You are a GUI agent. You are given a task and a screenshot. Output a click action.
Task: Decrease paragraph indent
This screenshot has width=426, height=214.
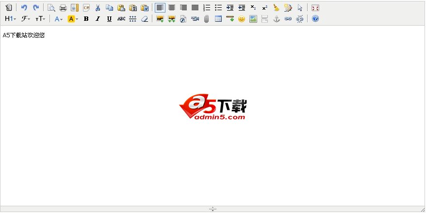pyautogui.click(x=242, y=8)
